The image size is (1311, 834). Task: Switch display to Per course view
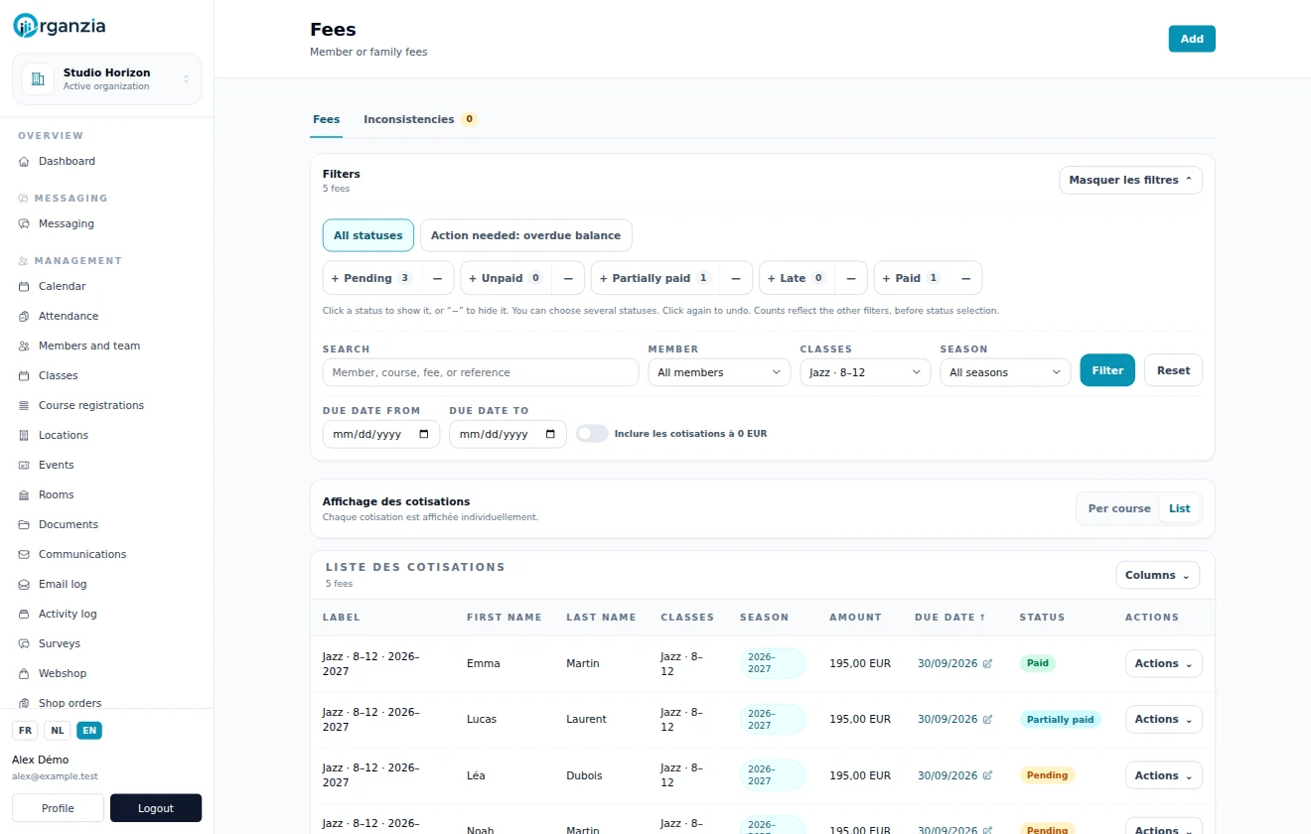tap(1119, 508)
